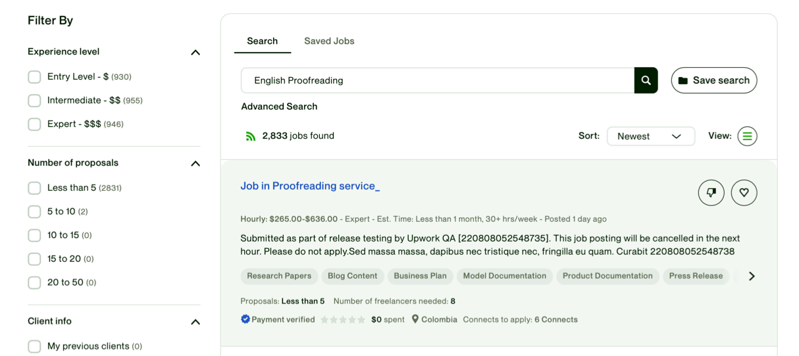The height and width of the screenshot is (356, 799).
Task: Enable the Entry Level checkbox
Action: (x=34, y=77)
